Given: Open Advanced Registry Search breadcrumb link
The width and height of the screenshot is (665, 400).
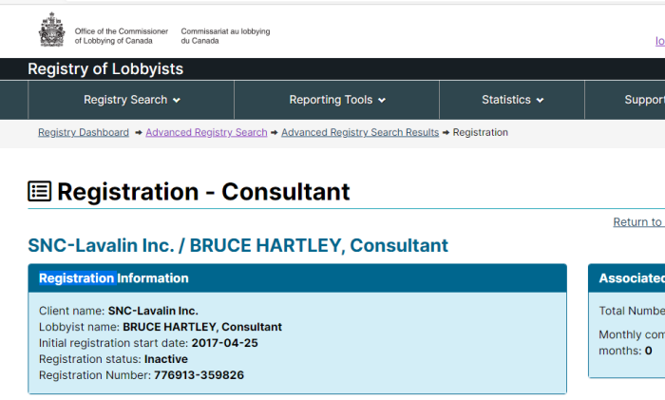Looking at the screenshot, I should pos(206,132).
